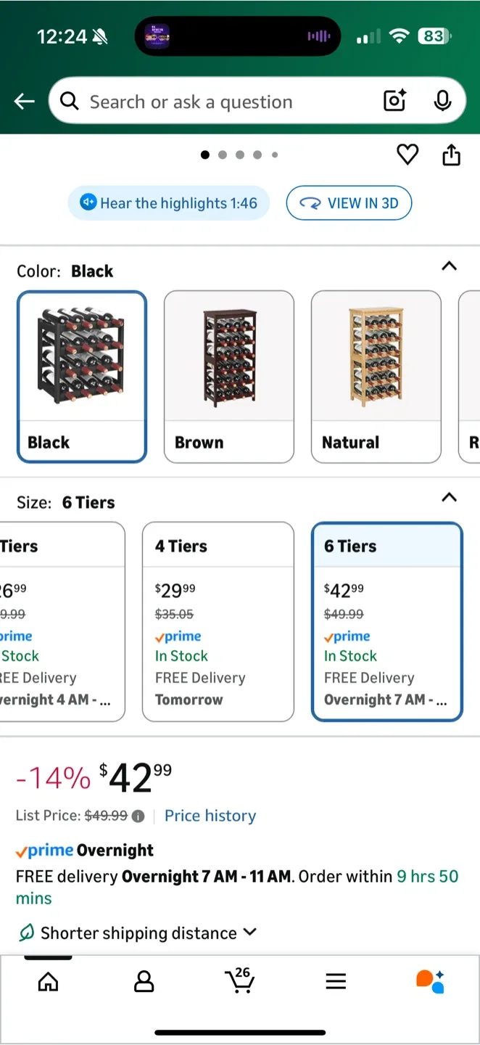Expand the Shorter shipping distance details
Screen dimensions: 480x1045
[250, 933]
